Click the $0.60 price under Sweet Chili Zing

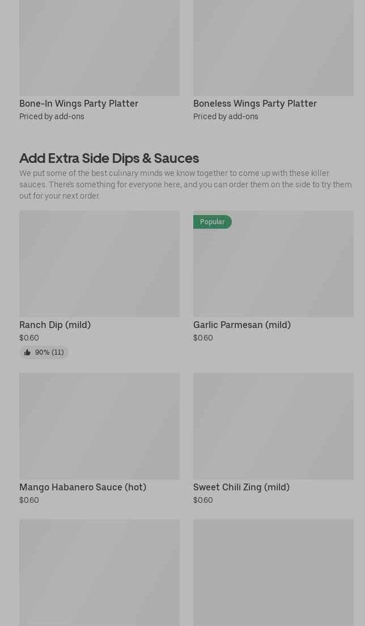click(x=203, y=500)
